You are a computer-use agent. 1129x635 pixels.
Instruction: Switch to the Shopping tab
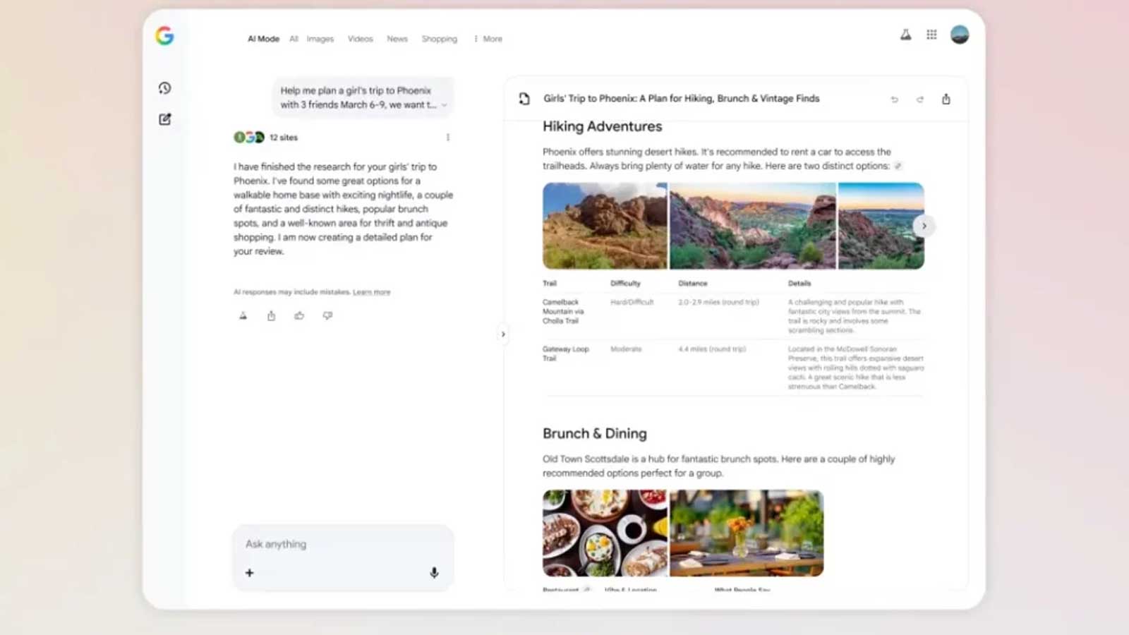(x=439, y=39)
